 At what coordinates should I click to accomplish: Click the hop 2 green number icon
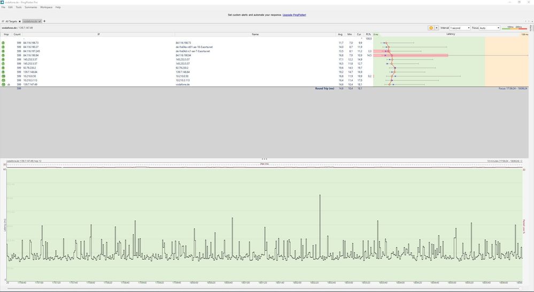[x=3, y=43]
